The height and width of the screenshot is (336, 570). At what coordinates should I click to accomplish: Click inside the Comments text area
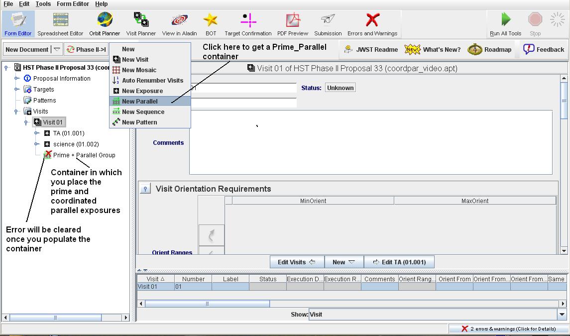(371, 142)
